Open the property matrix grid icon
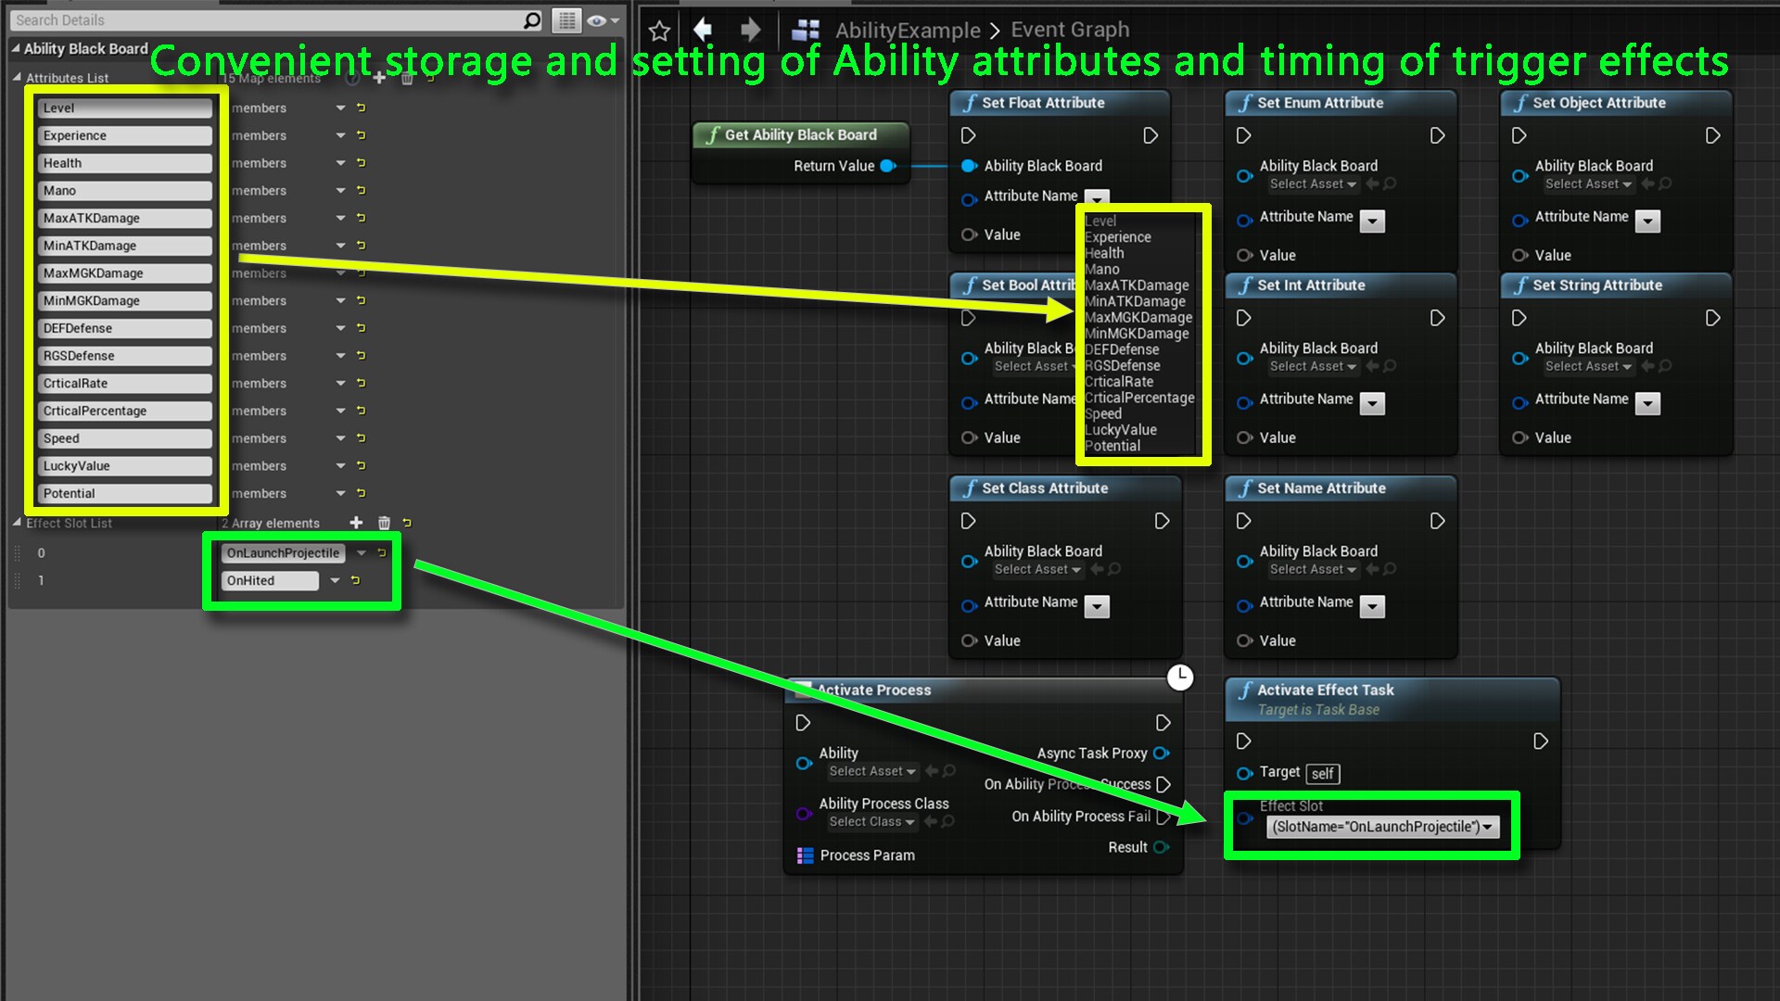 566,19
